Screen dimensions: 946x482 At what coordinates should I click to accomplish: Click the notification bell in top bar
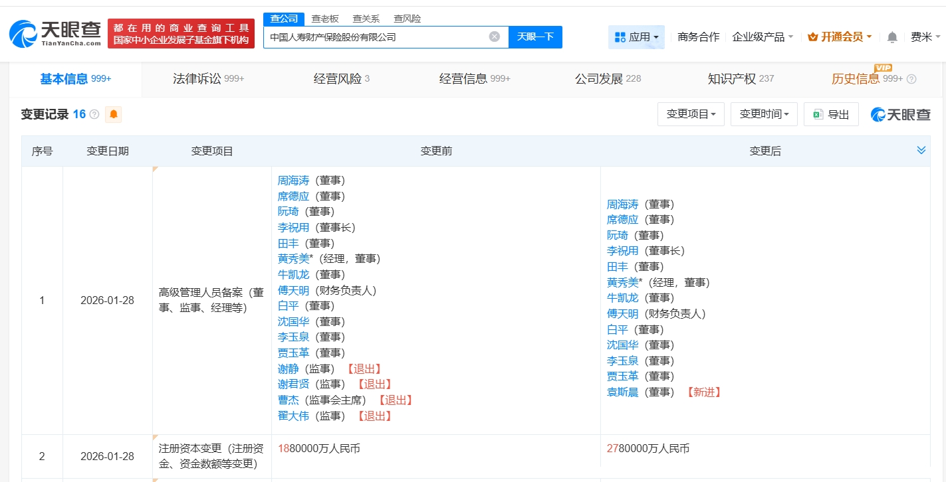coord(892,37)
